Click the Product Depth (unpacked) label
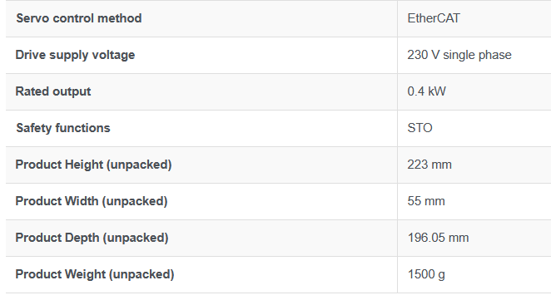 (x=92, y=238)
